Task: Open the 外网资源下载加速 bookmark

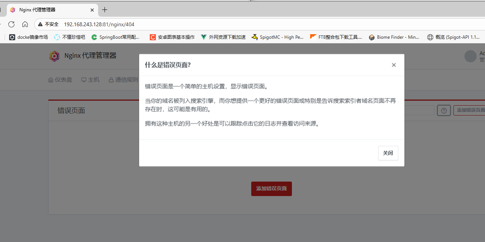Action: [x=223, y=37]
